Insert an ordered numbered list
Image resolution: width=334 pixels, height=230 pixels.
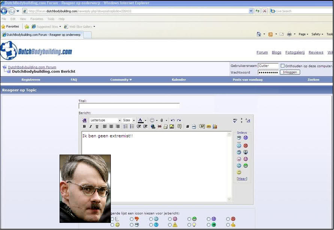pyautogui.click(x=126, y=127)
